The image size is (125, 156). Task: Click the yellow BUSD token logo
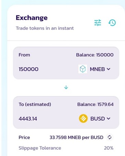click(x=83, y=118)
